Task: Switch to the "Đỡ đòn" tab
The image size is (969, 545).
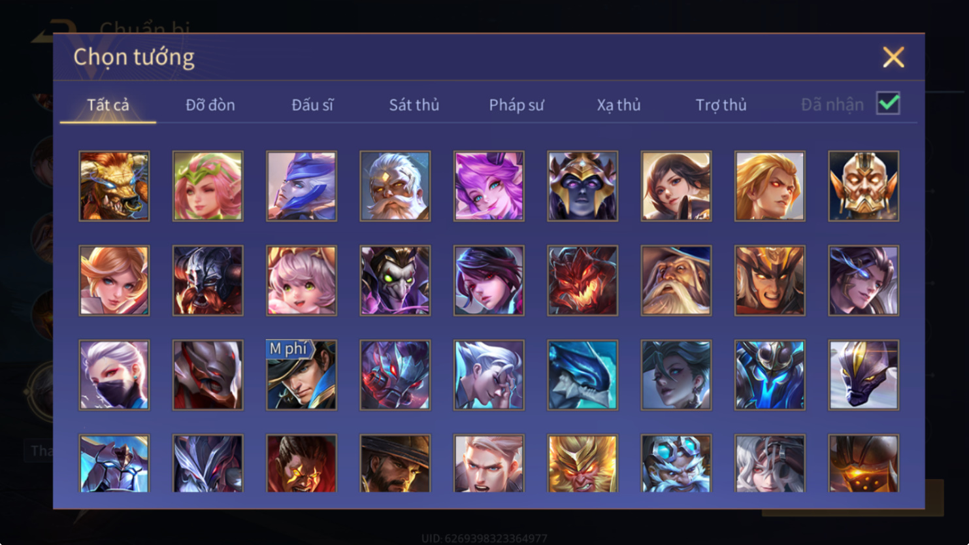Action: coord(210,105)
